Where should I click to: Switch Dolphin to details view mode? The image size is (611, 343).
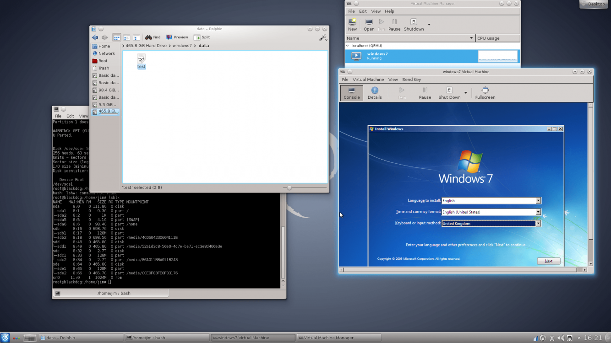pyautogui.click(x=126, y=38)
